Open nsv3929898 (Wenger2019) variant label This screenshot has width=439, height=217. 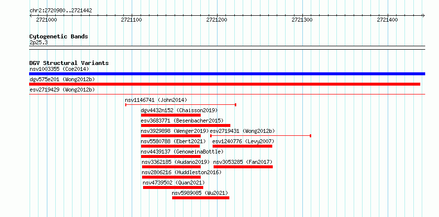(175, 131)
